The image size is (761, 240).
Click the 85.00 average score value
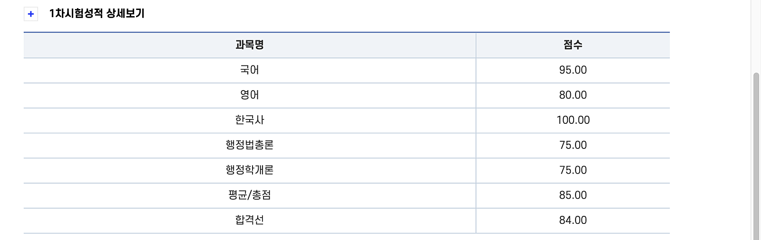[x=573, y=195]
